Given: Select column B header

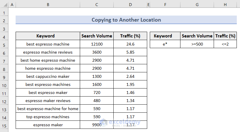Looking at the screenshot, I should coord(48,5).
